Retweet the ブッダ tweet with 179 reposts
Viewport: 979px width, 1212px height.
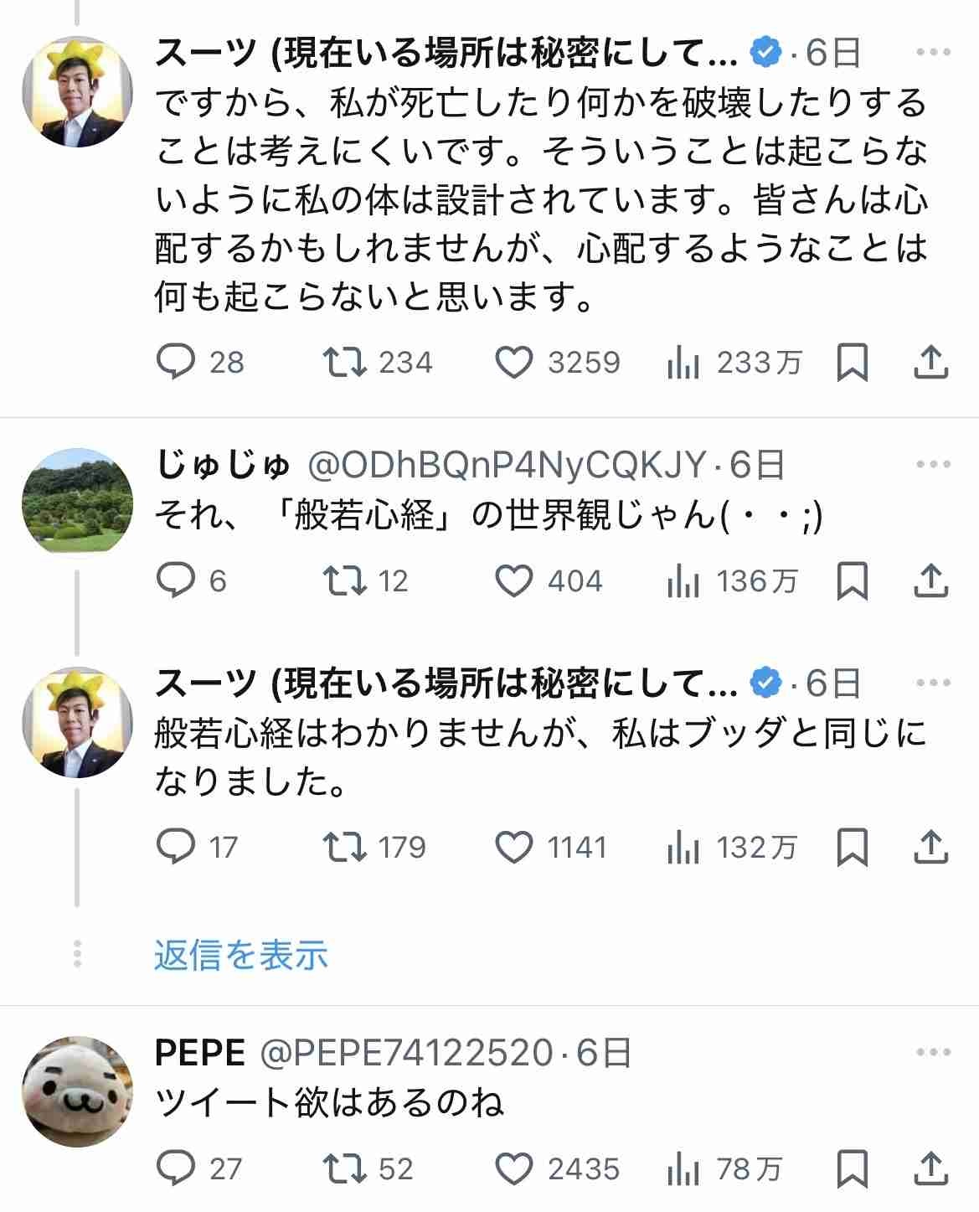(x=344, y=848)
